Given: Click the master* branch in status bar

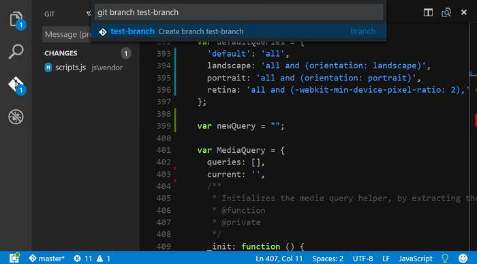Looking at the screenshot, I should pyautogui.click(x=46, y=259).
